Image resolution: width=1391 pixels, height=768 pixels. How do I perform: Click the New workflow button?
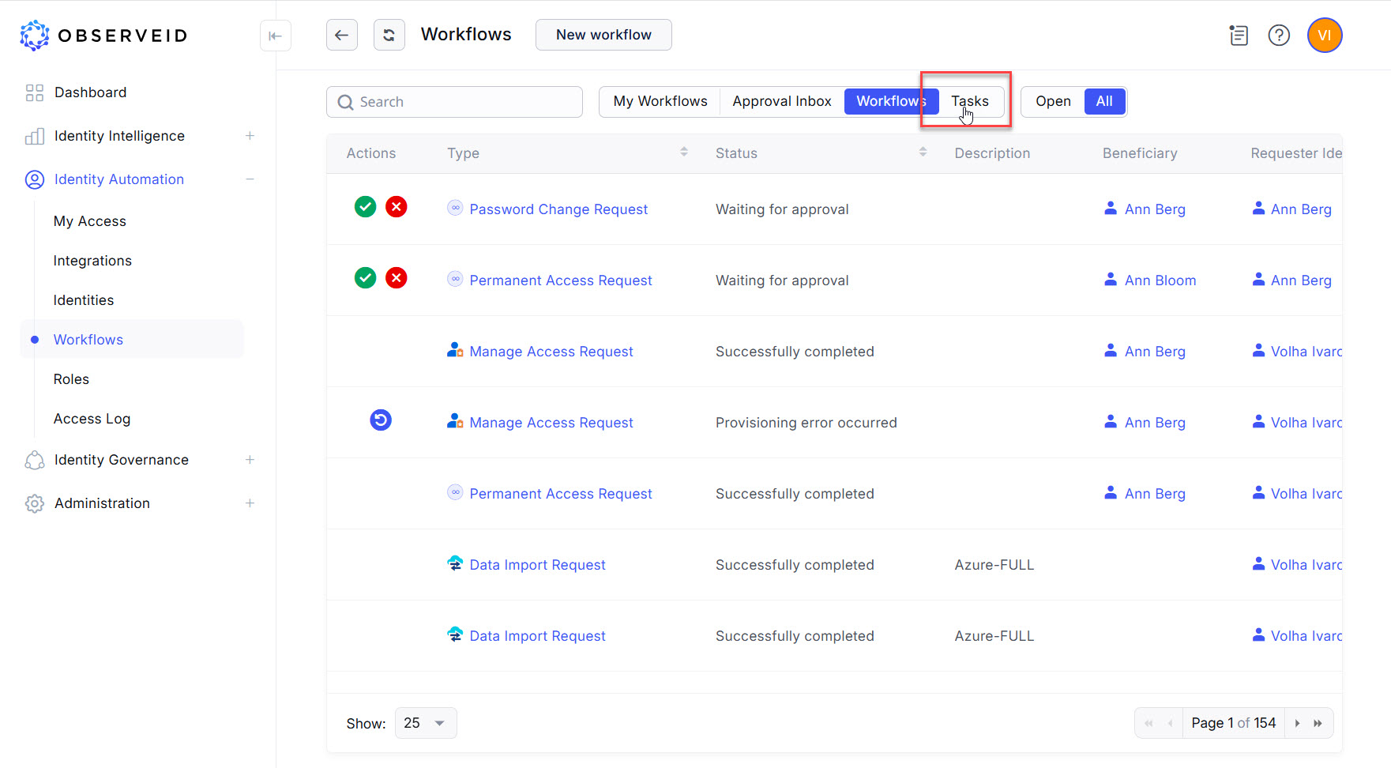coord(603,35)
